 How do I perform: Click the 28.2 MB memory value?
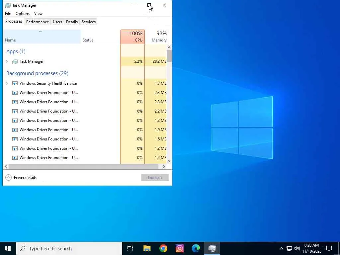[x=160, y=61]
